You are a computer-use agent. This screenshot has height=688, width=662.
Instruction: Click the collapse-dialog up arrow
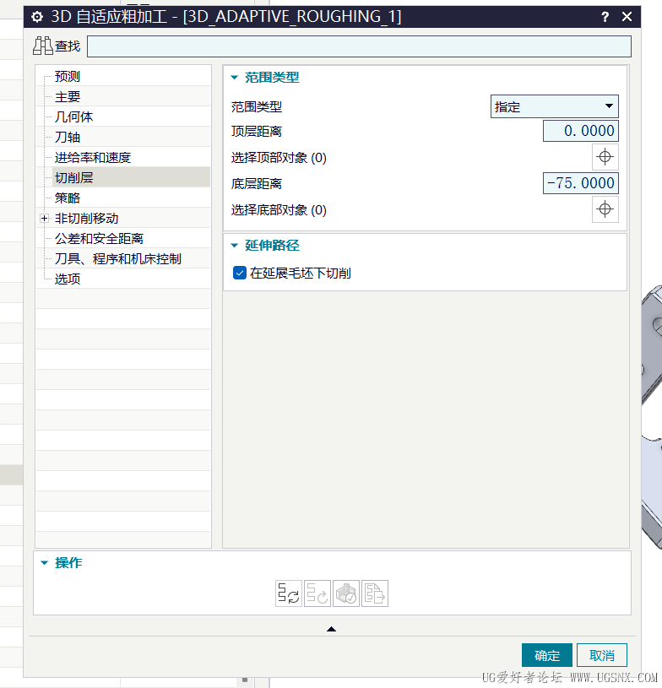click(x=332, y=629)
